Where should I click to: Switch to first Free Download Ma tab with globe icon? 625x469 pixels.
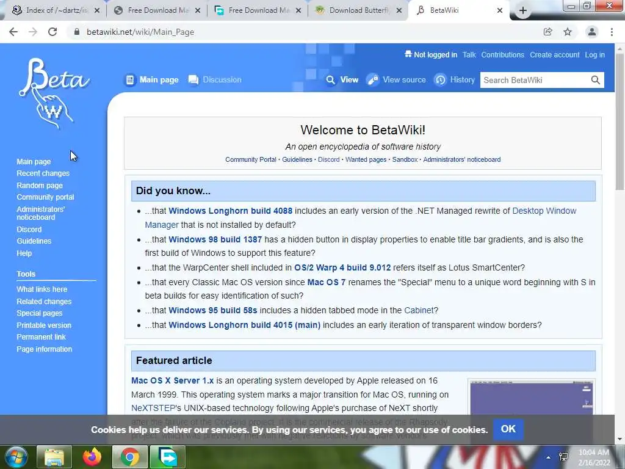coord(157,11)
